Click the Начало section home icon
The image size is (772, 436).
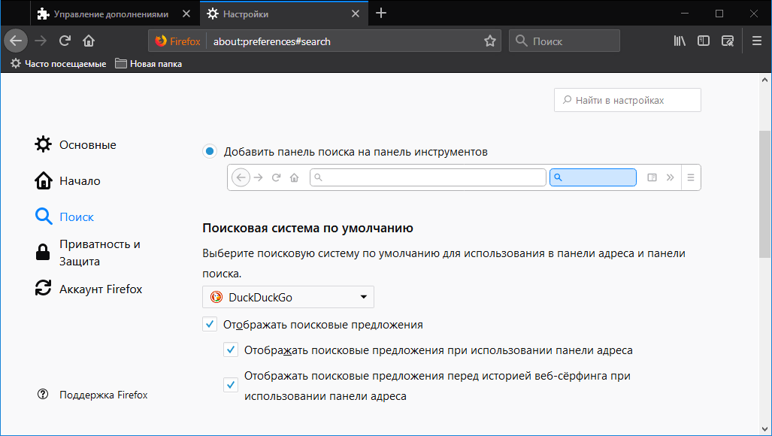44,180
